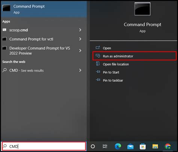Click the magnifier icon in the search box
This screenshot has width=178, height=152.
[x=5, y=146]
